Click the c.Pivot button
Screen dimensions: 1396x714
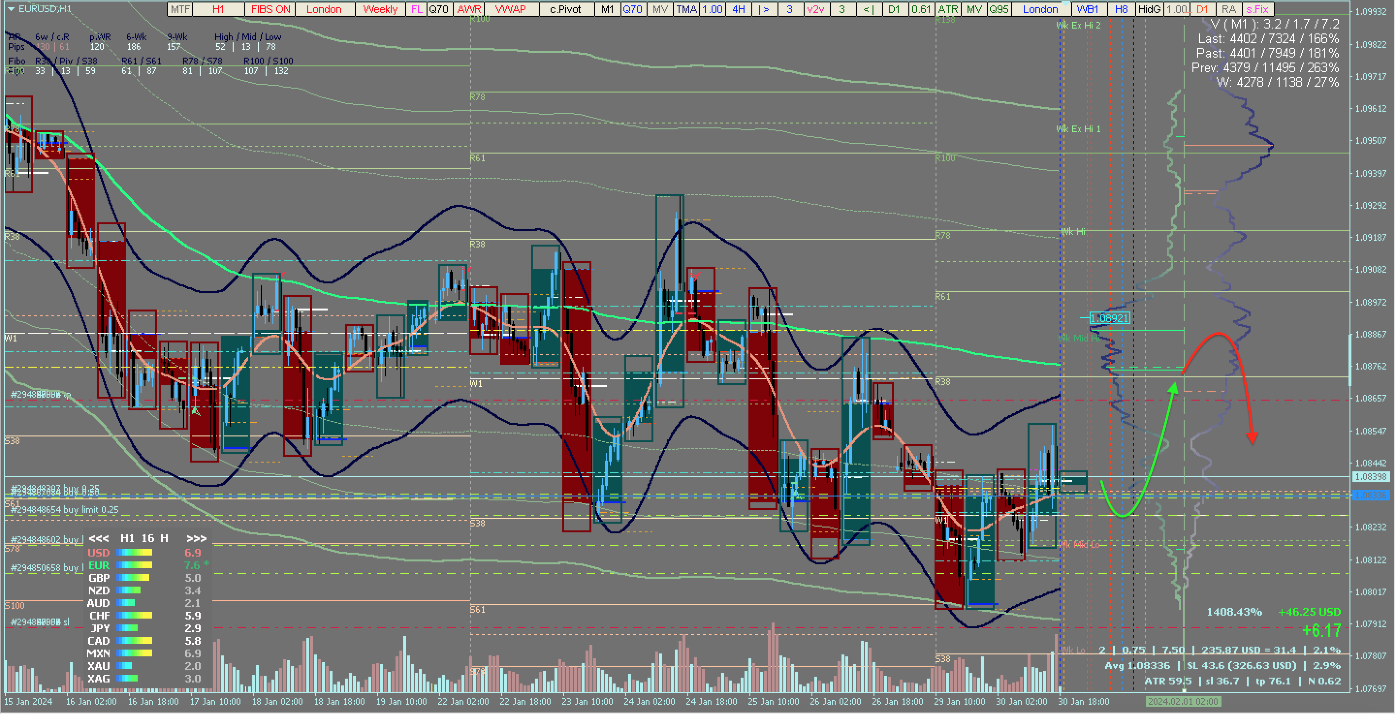565,9
